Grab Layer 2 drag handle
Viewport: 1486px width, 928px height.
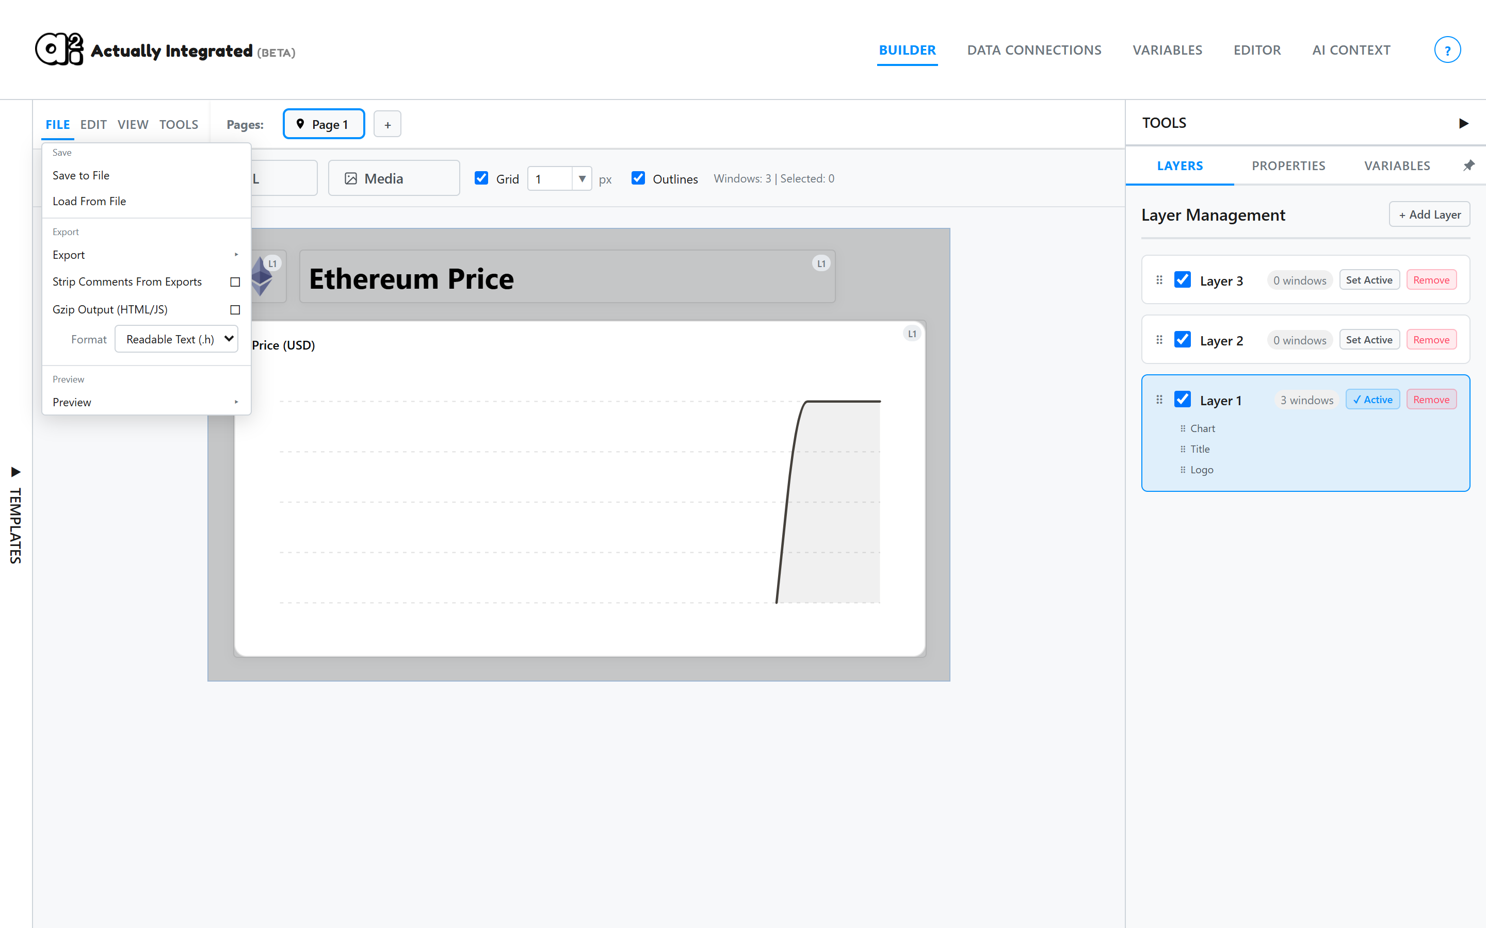[x=1159, y=339]
